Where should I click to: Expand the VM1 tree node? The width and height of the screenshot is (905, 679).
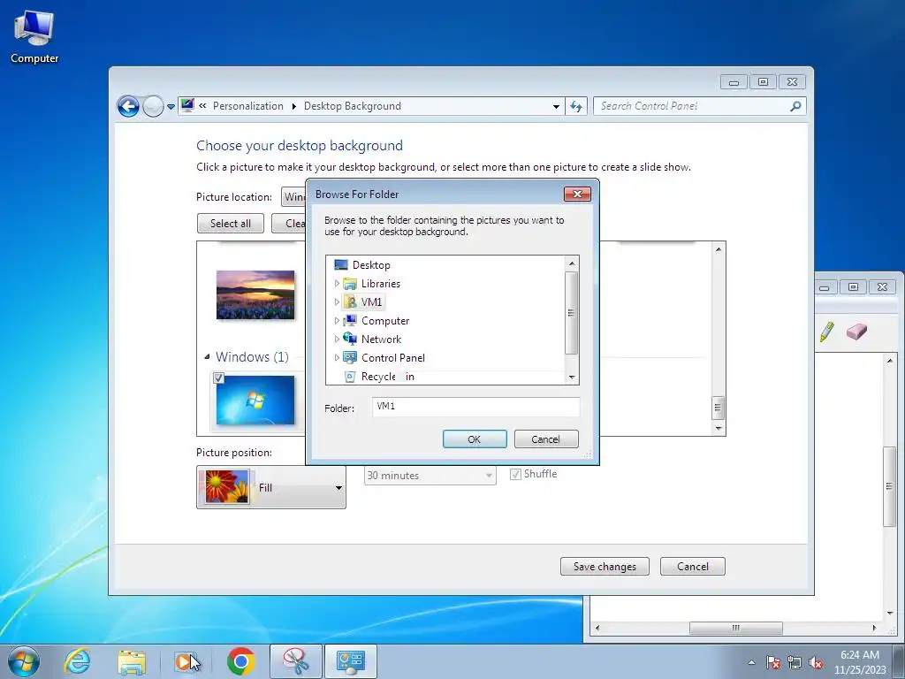337,302
